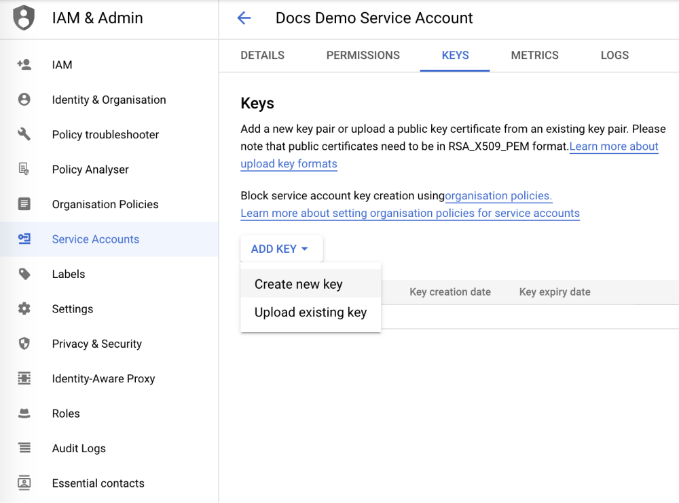Click the Labels tag icon

click(x=24, y=274)
